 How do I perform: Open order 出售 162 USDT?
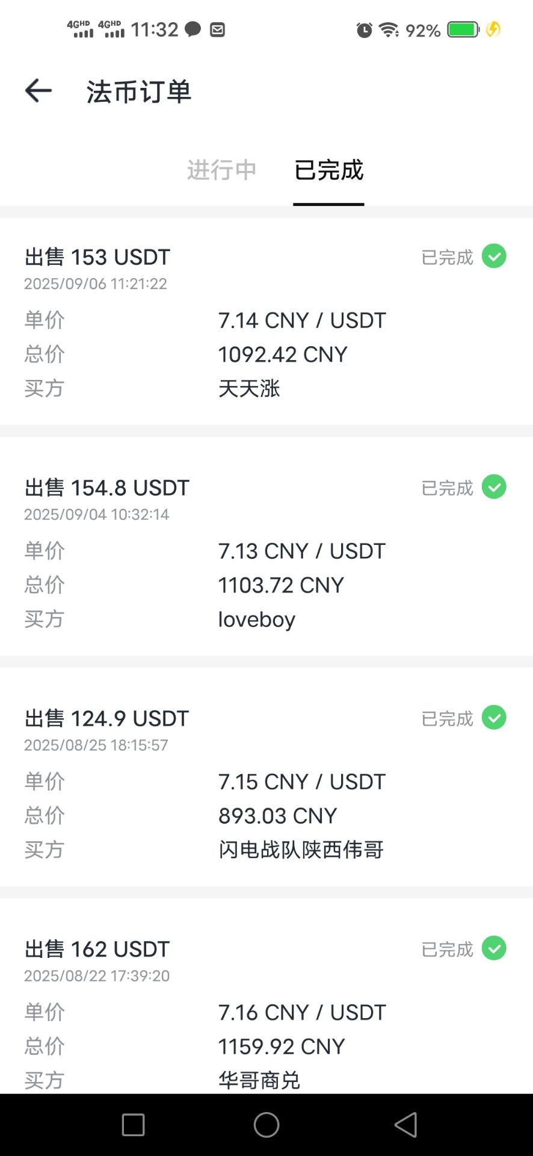(266, 996)
